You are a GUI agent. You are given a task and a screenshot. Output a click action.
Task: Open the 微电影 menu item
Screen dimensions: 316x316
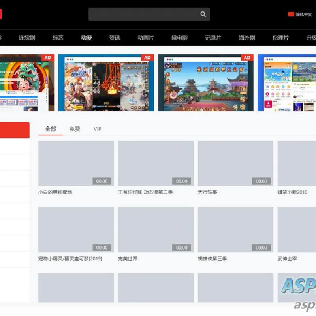179,38
